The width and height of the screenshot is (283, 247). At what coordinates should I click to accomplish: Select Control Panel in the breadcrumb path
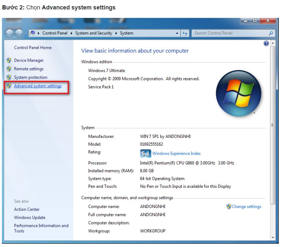click(55, 33)
